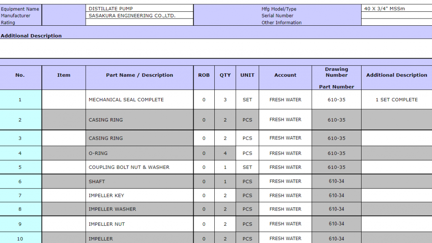Select the MECHANICAL SEAL COMPLETE part cell
This screenshot has height=243, width=432.
139,100
